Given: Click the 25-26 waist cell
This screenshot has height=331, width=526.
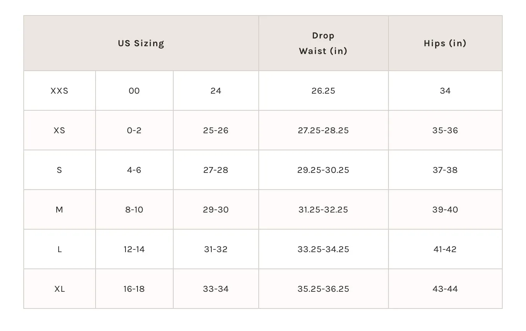Looking at the screenshot, I should pos(216,131).
